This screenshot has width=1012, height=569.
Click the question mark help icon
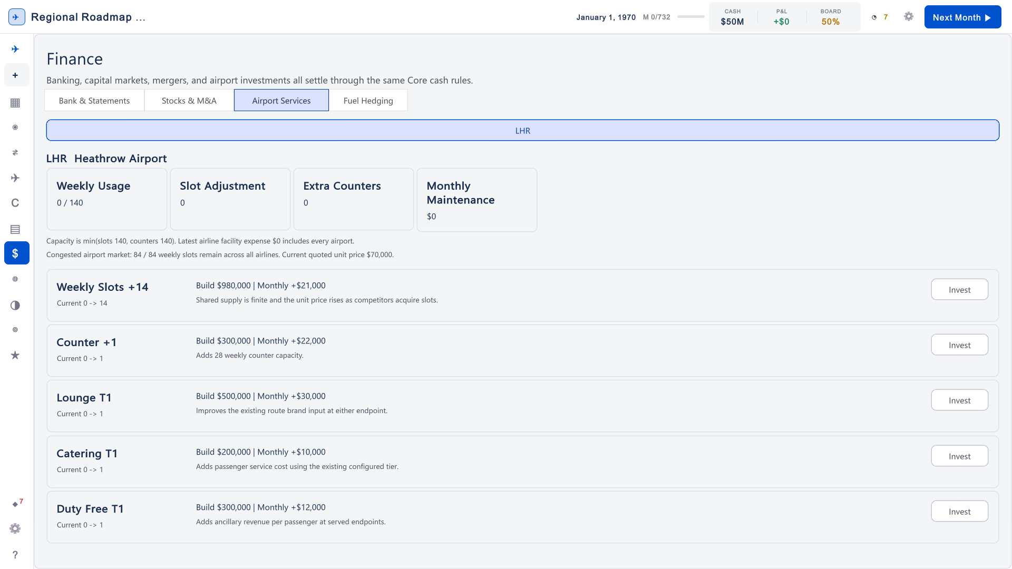pyautogui.click(x=15, y=554)
